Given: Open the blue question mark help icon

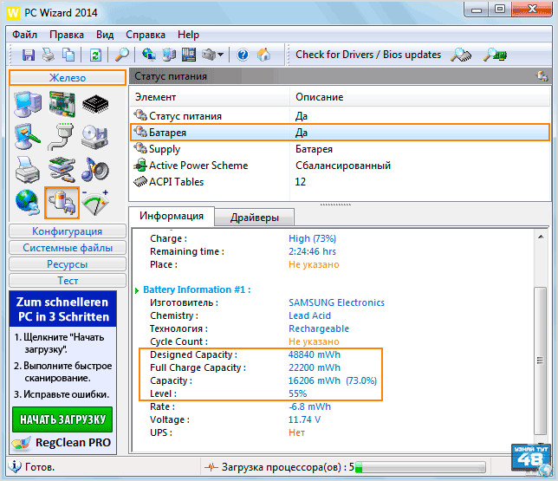Looking at the screenshot, I should pos(243,55).
